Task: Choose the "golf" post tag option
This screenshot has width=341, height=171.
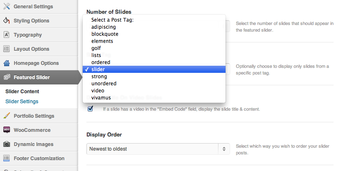Action: [96, 48]
